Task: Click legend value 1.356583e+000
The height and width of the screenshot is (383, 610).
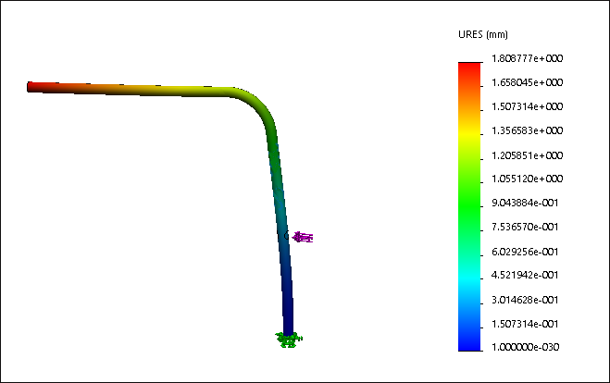Action: (527, 131)
